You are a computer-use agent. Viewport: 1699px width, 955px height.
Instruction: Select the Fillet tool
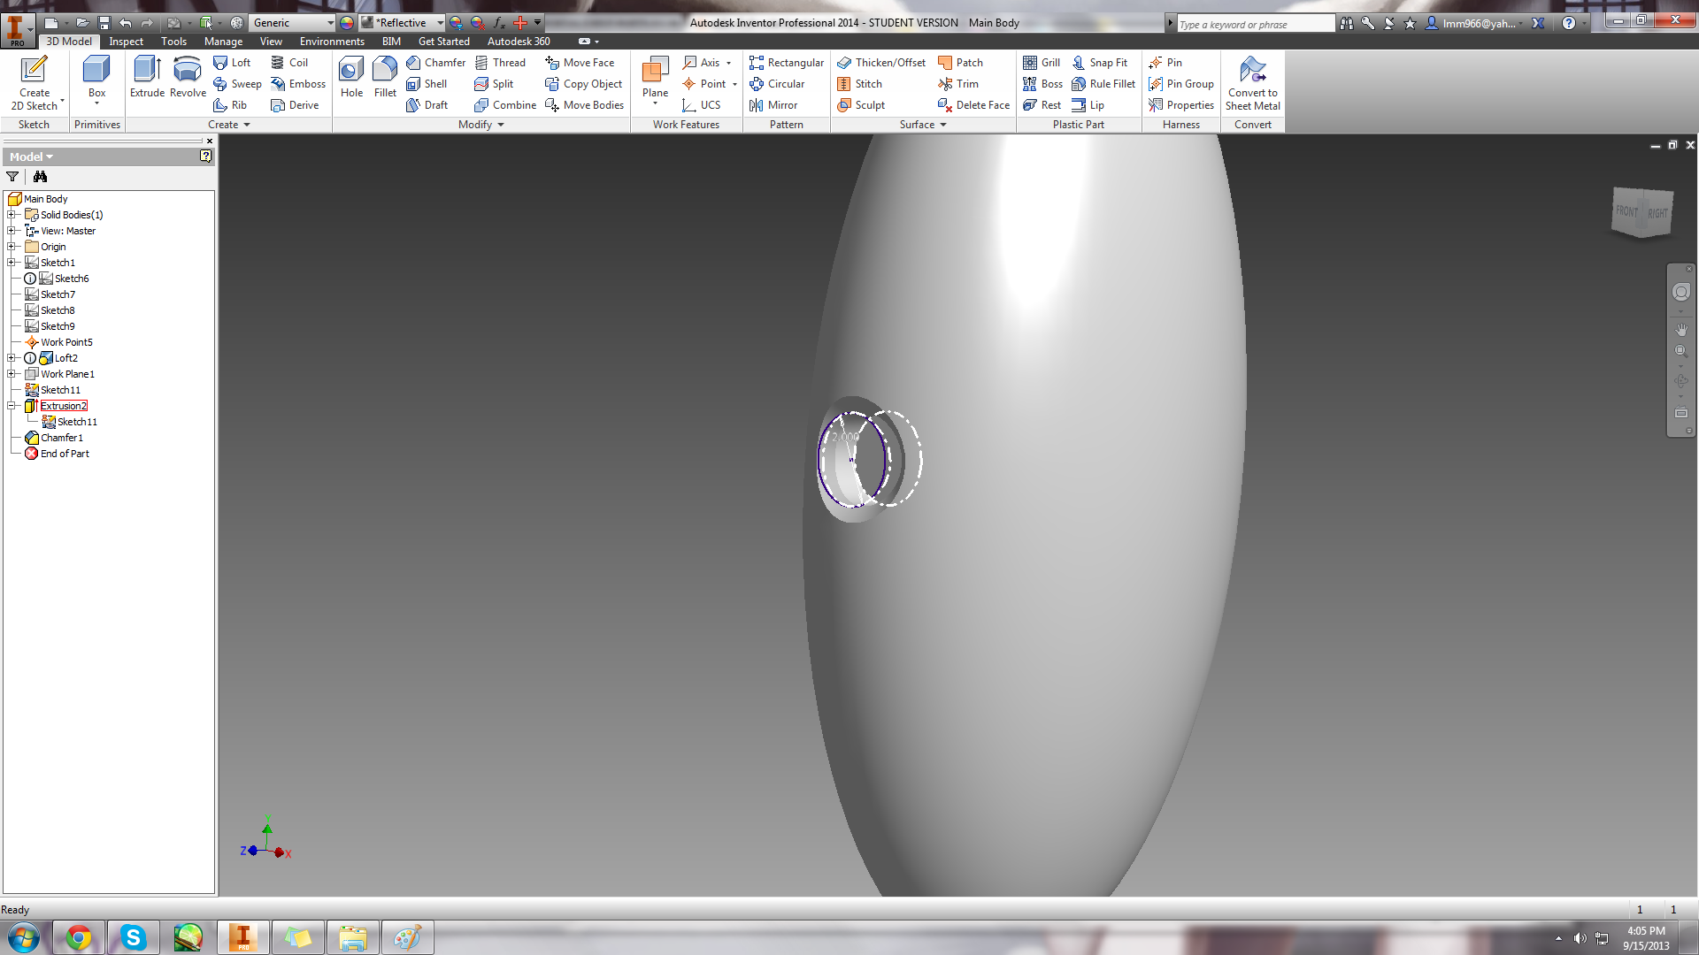tap(384, 78)
